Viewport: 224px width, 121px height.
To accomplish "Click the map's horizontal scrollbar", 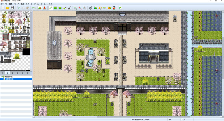I will pyautogui.click(x=112, y=117).
